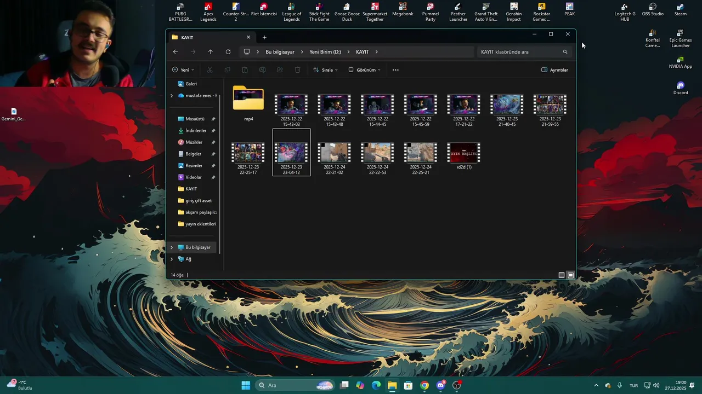The height and width of the screenshot is (394, 702).
Task: Open Genshin Impact desktop shortcut
Action: (x=514, y=11)
